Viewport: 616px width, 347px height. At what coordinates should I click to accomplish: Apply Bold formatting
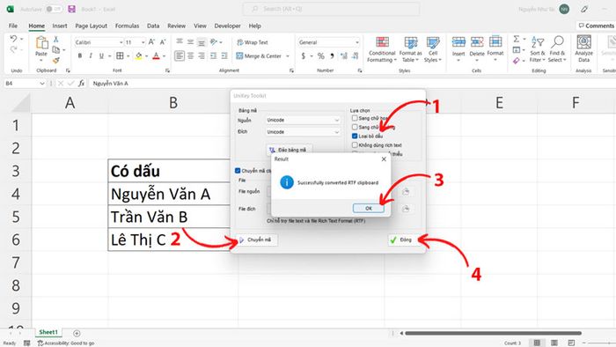pos(80,56)
